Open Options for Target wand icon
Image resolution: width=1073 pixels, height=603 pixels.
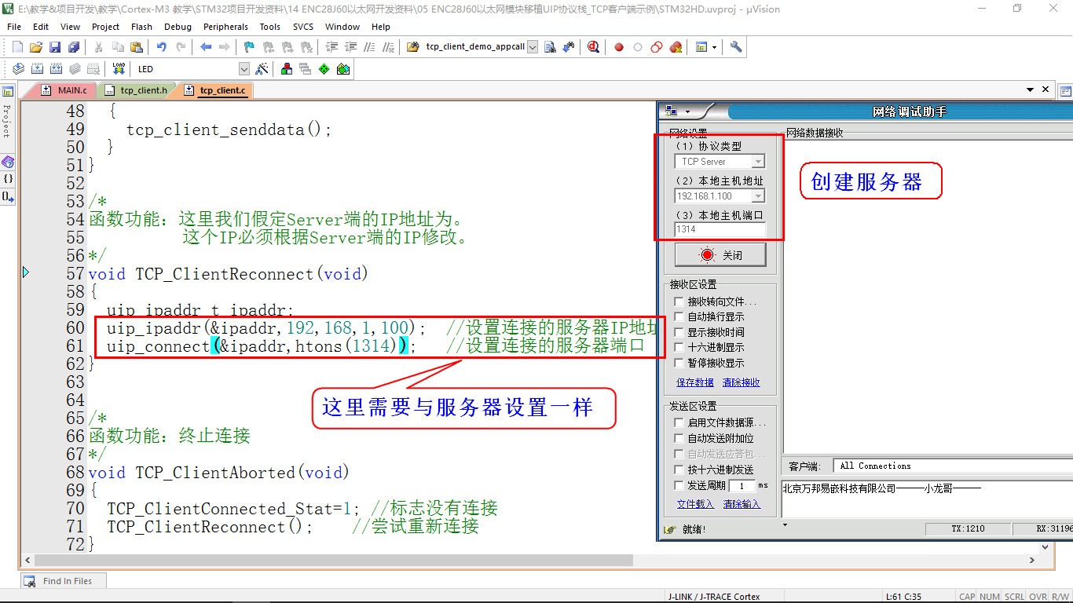click(x=262, y=69)
